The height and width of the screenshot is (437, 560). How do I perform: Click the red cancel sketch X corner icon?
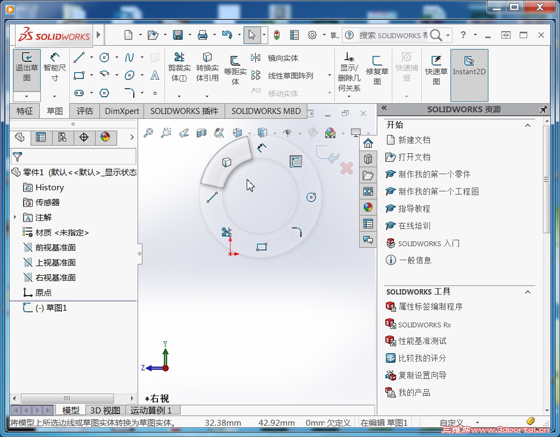(347, 168)
